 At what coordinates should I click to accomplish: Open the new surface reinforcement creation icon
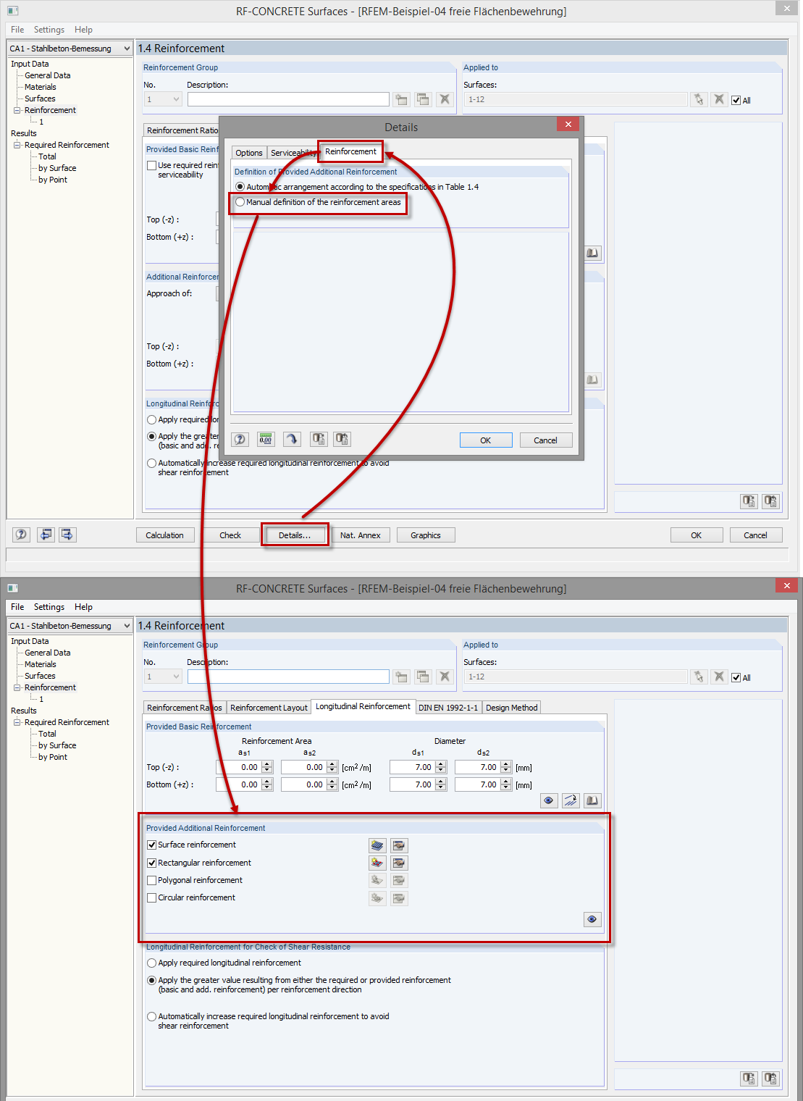click(x=377, y=845)
